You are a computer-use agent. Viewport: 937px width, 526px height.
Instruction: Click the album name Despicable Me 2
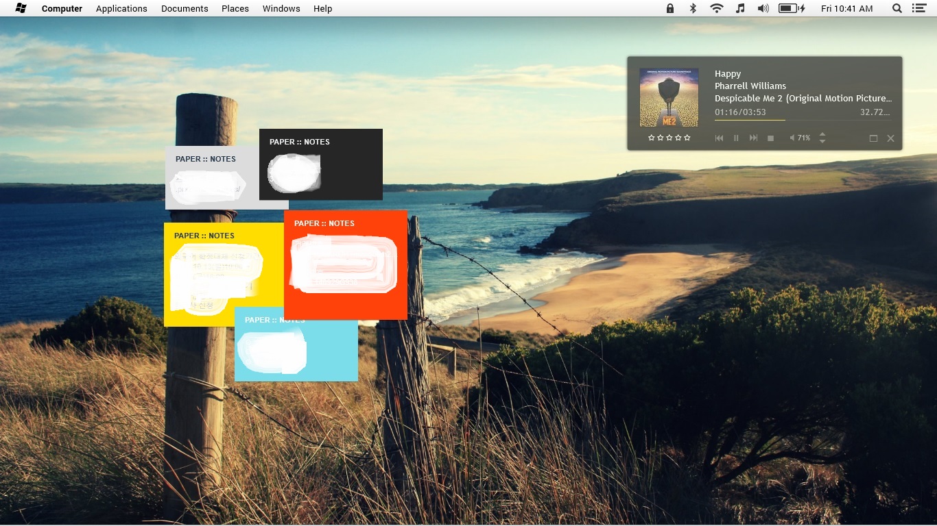[803, 99]
